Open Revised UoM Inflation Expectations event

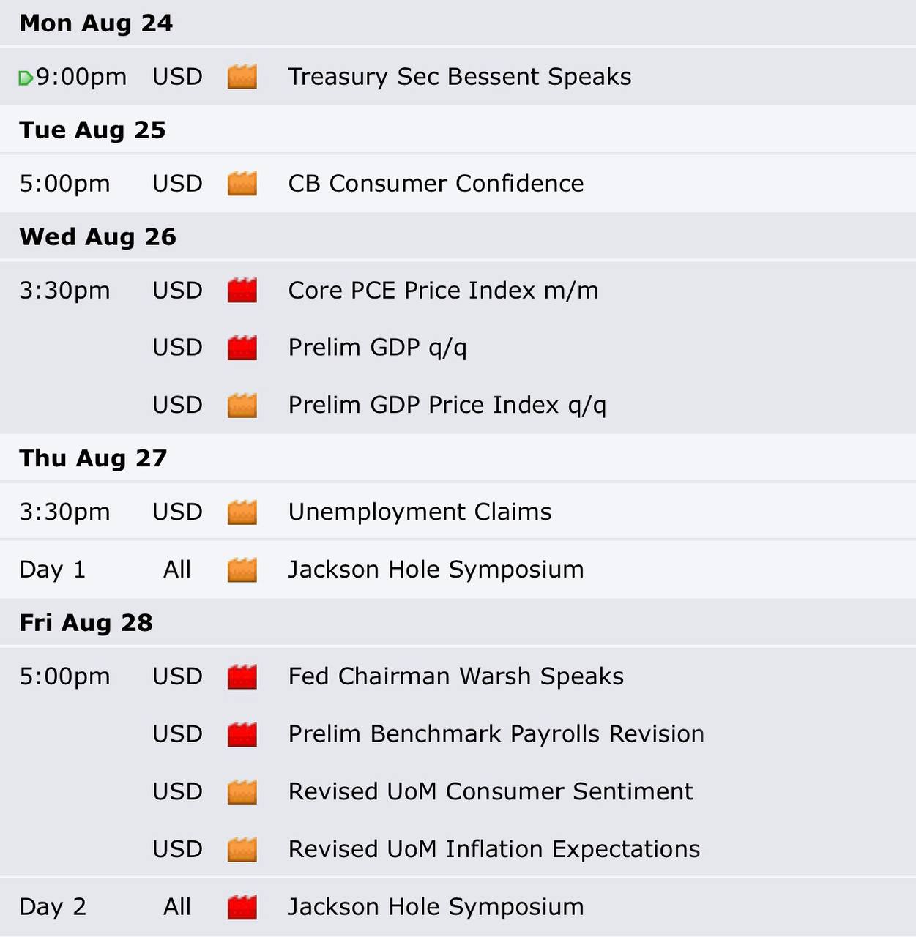click(494, 849)
